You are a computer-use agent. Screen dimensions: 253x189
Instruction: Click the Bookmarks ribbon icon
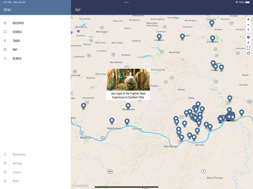pyautogui.click(x=5, y=154)
